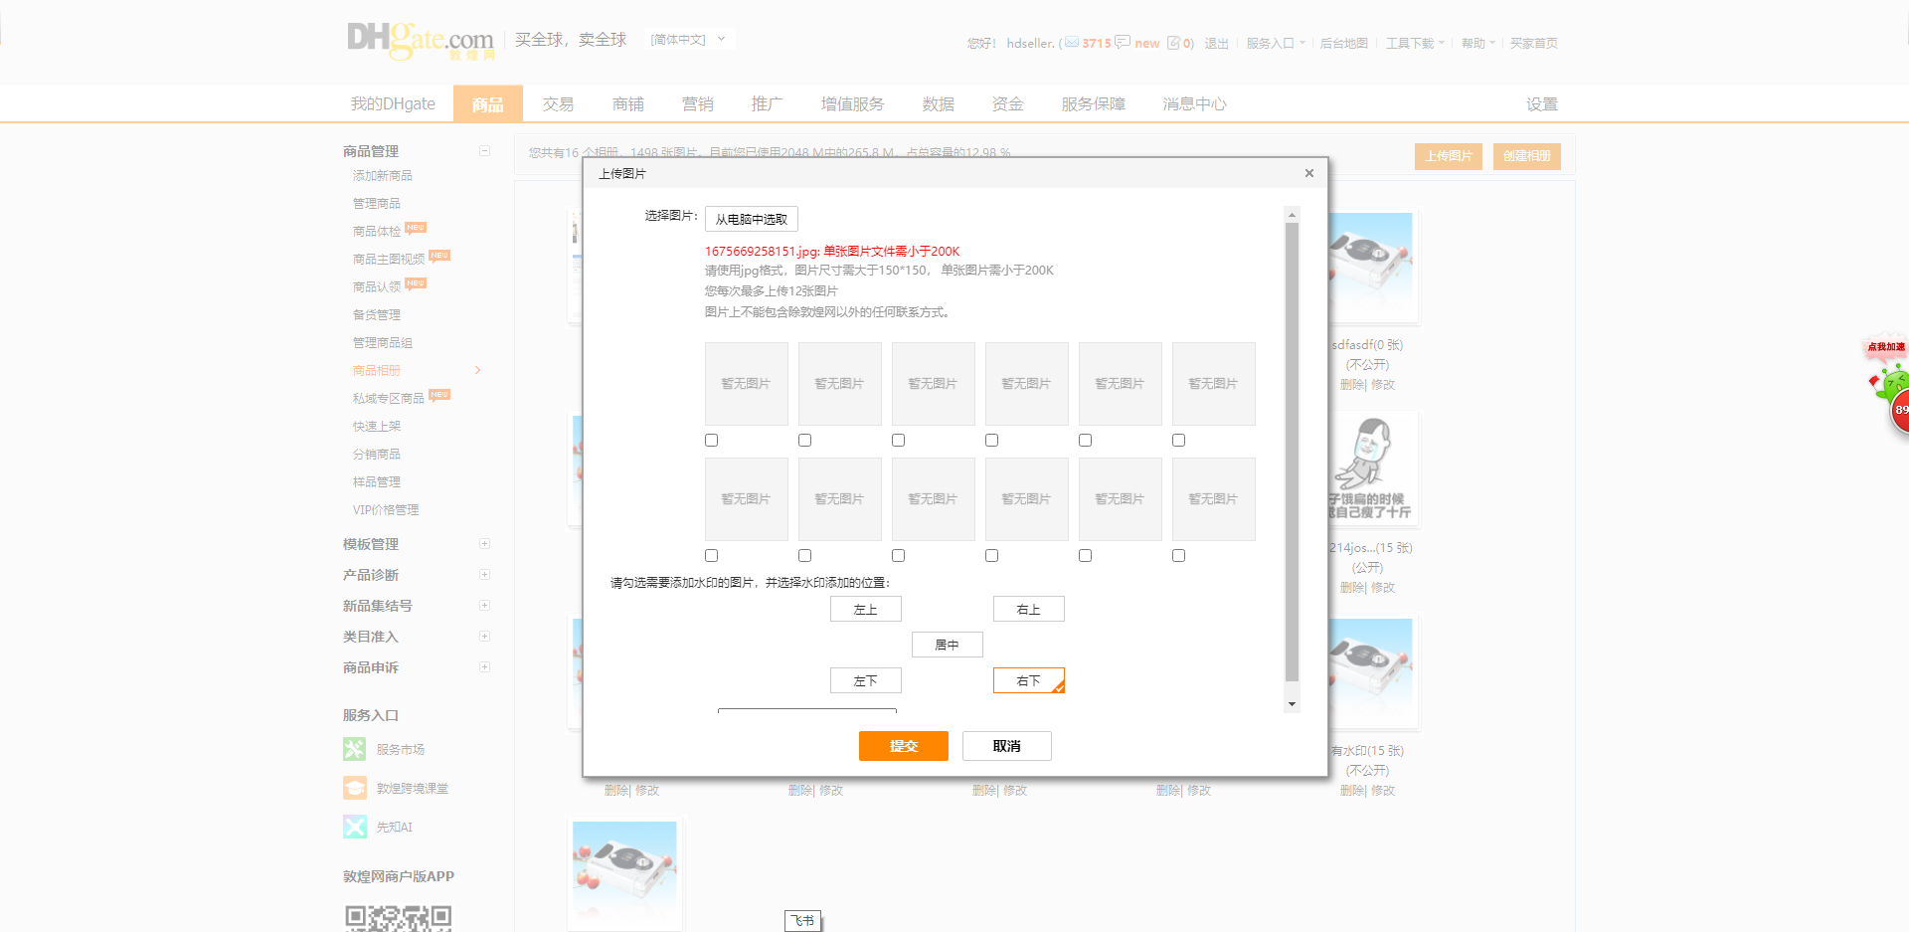Expand the 工具下载 dropdown menu
Screen dimensions: 1909x932
point(1415,44)
